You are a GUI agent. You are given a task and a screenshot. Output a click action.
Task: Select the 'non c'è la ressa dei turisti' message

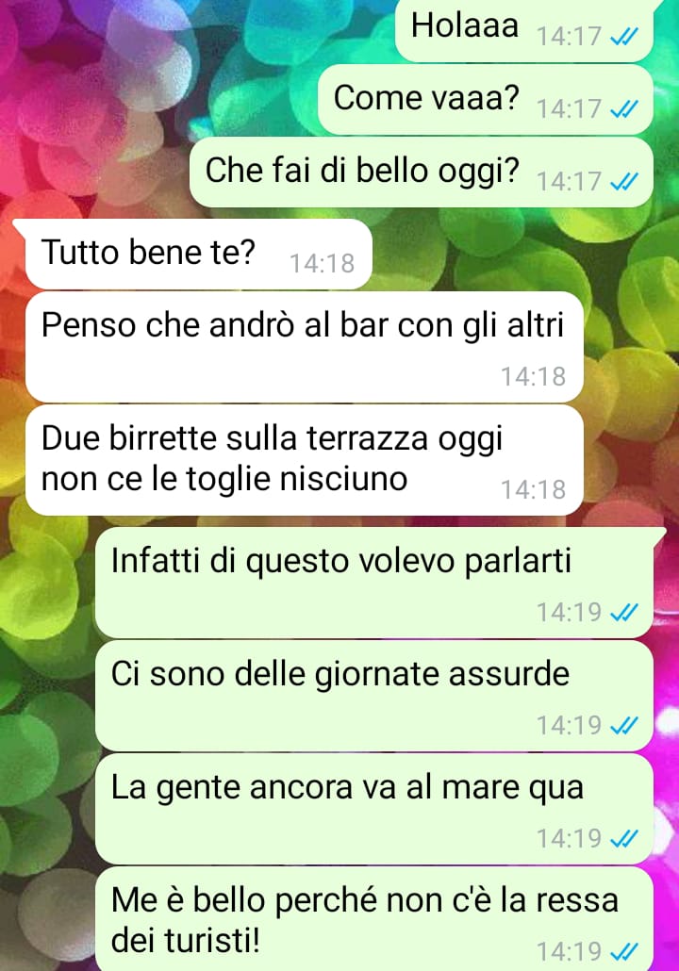coord(374,919)
